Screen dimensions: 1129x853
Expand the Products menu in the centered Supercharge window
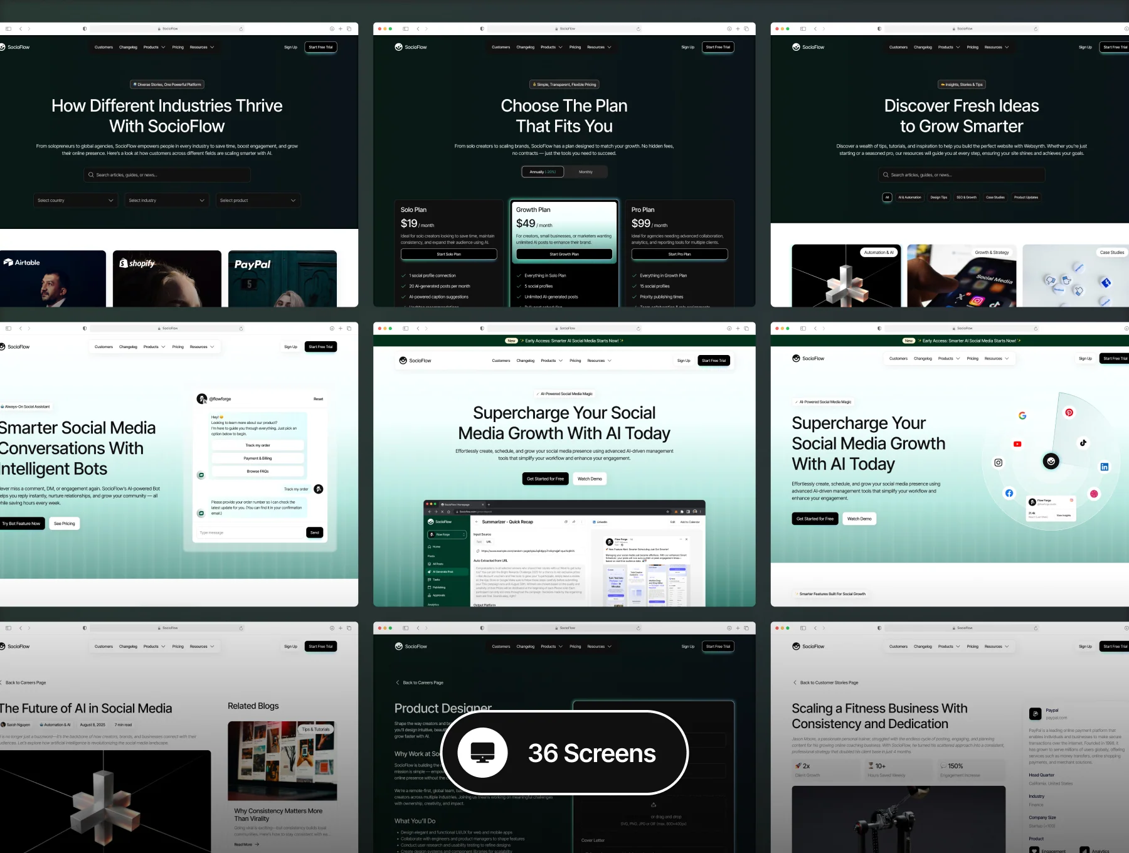pyautogui.click(x=552, y=361)
